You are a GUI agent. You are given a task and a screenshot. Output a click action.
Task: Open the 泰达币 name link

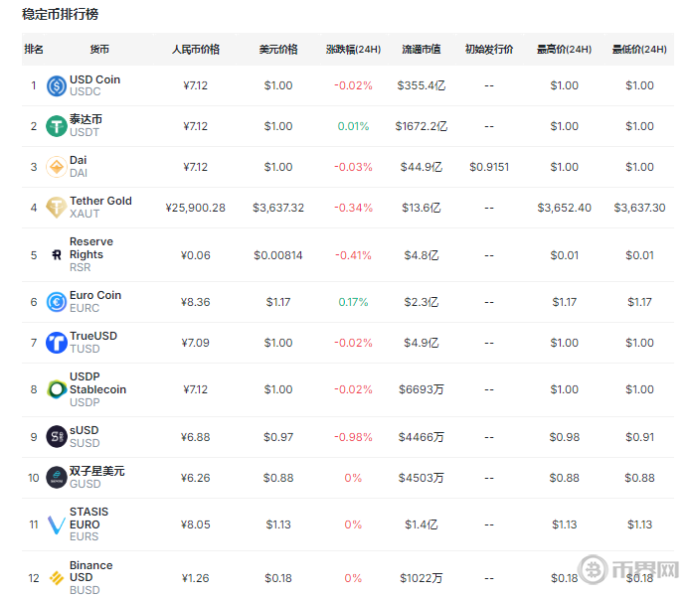click(86, 119)
